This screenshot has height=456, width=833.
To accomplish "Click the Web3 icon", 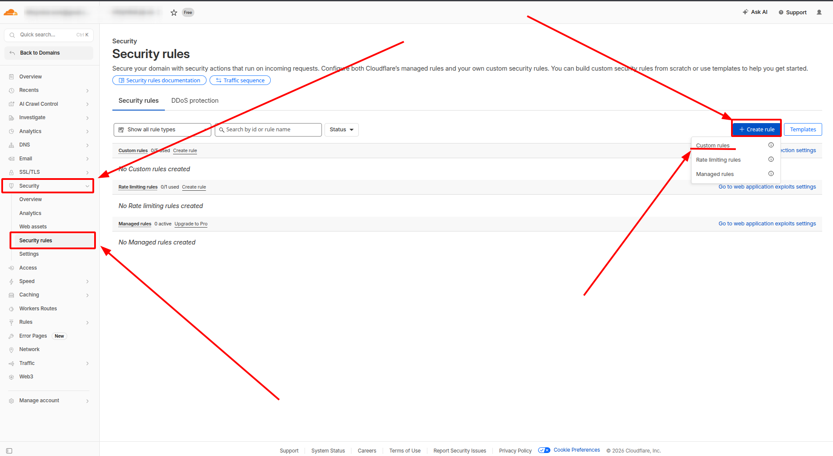I will pyautogui.click(x=12, y=377).
